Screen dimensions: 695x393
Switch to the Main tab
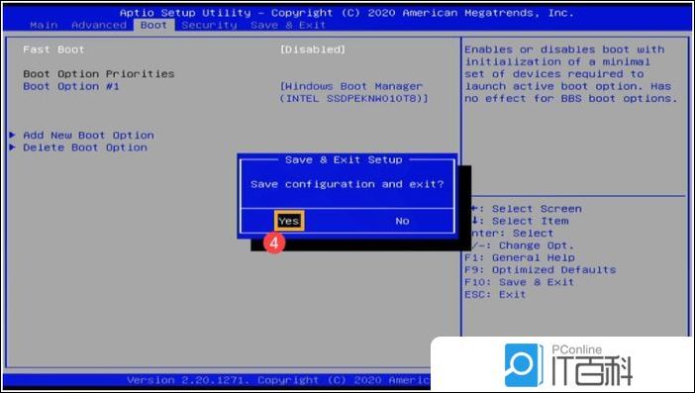[x=44, y=25]
